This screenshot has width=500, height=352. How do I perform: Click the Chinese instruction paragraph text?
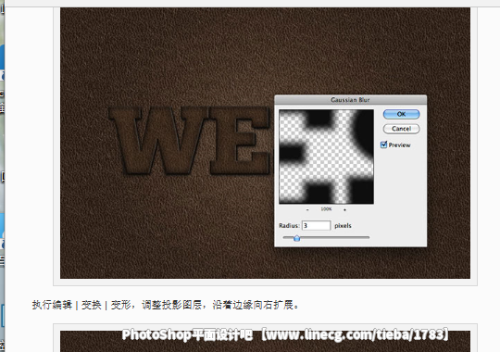(166, 305)
